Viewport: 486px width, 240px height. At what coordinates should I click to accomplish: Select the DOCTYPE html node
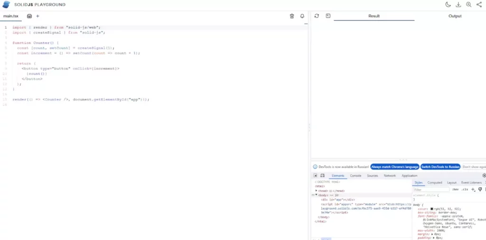click(x=327, y=182)
